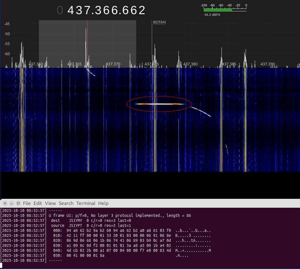
Task: Minimize the terminal window
Action: click(11, 203)
